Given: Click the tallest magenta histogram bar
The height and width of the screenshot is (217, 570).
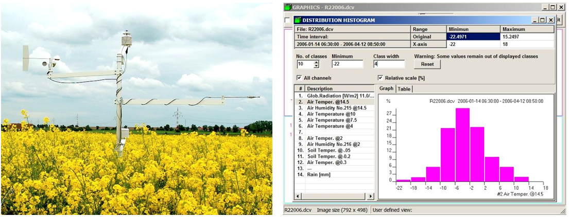Looking at the screenshot, I should (462, 144).
